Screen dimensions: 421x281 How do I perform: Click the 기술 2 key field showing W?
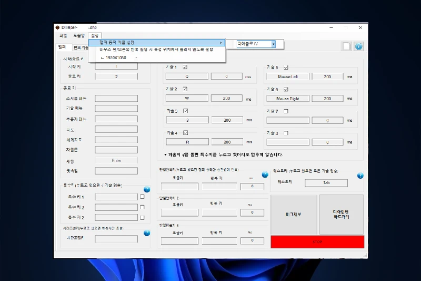pyautogui.click(x=187, y=98)
